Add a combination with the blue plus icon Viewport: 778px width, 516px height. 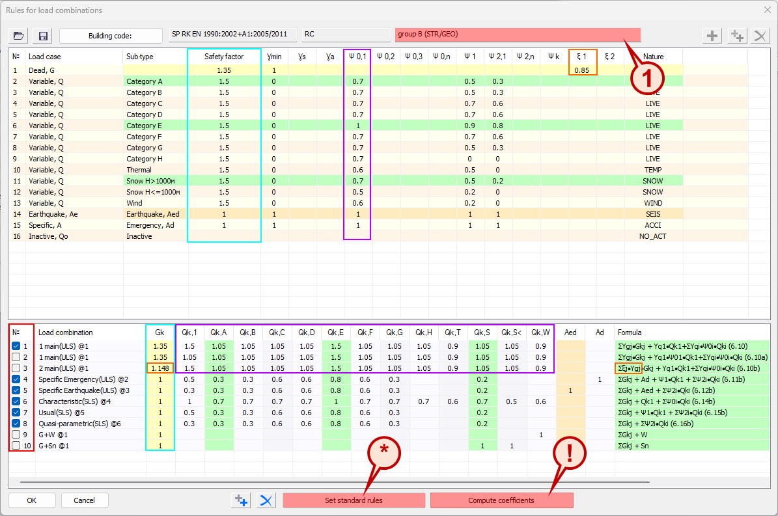[242, 500]
